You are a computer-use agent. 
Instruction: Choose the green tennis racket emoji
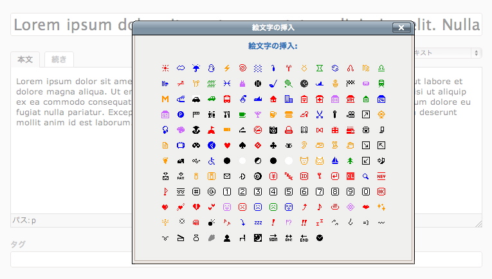coord(289,84)
